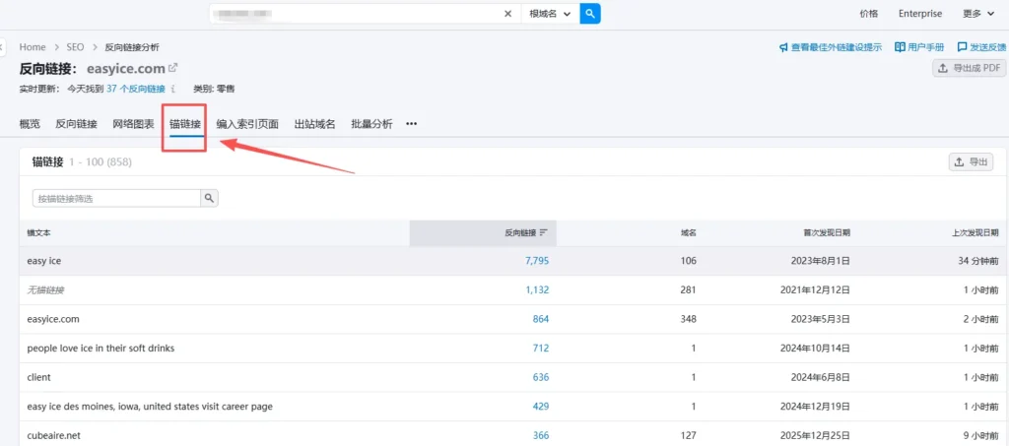Select the easyice.com anchor row text
This screenshot has height=446, width=1009.
(x=53, y=319)
